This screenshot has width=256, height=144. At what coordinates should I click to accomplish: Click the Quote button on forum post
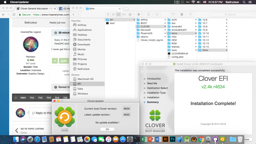(64, 61)
